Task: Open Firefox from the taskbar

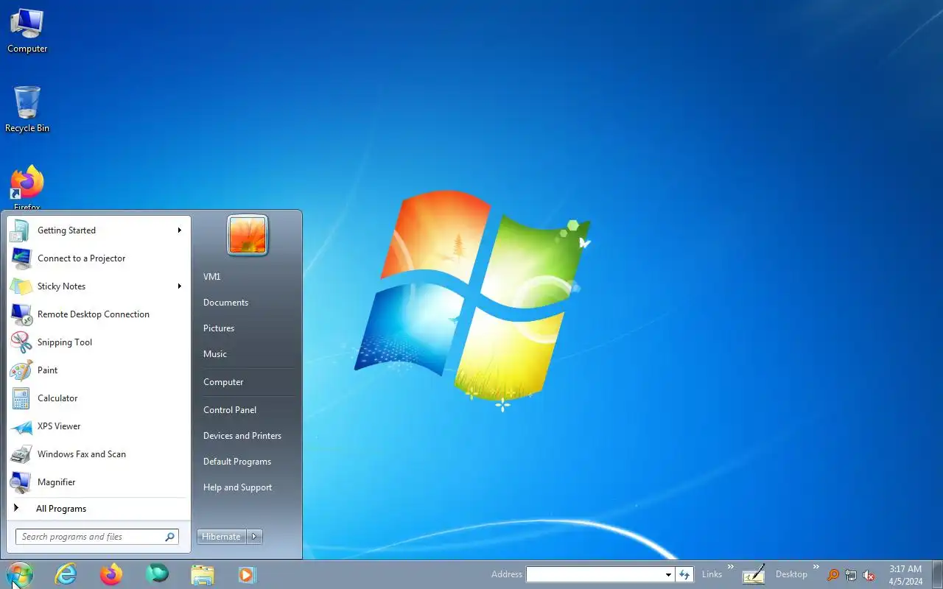Action: point(111,574)
